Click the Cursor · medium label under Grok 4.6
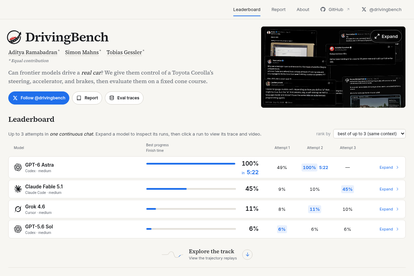This screenshot has height=276, width=414. pos(38,213)
